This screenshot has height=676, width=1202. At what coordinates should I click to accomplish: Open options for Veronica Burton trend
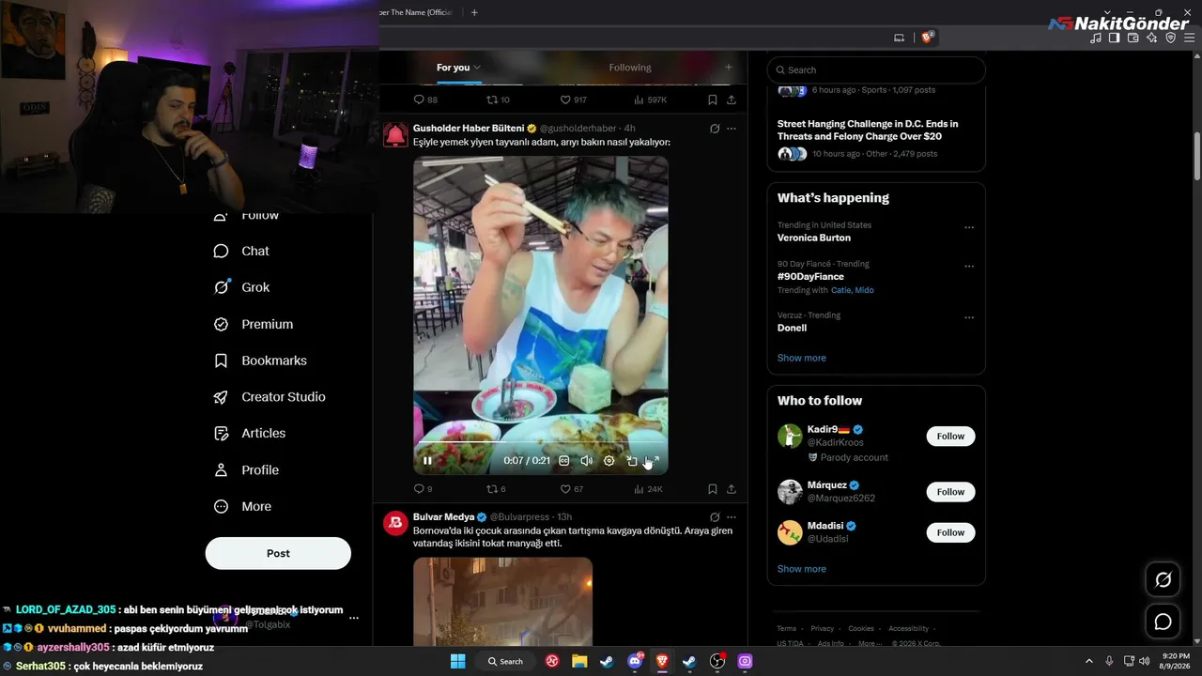click(x=969, y=227)
